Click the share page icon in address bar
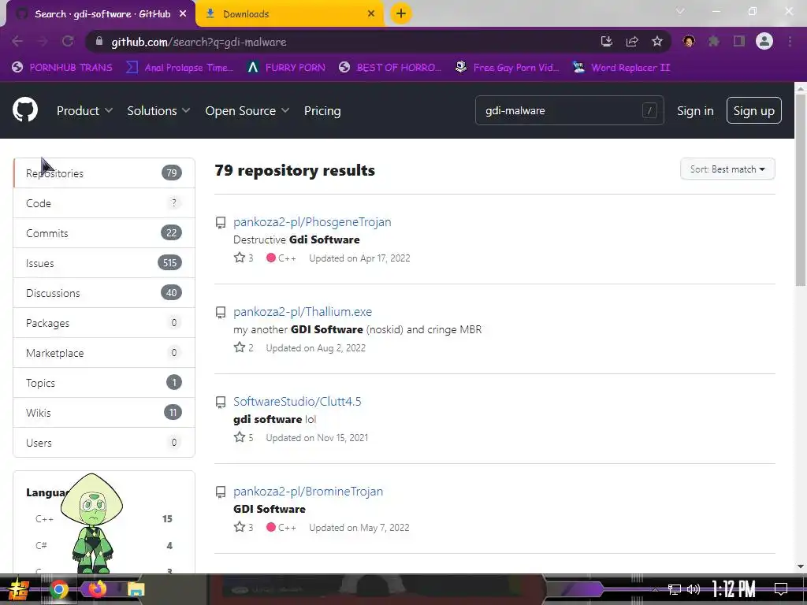 point(632,41)
